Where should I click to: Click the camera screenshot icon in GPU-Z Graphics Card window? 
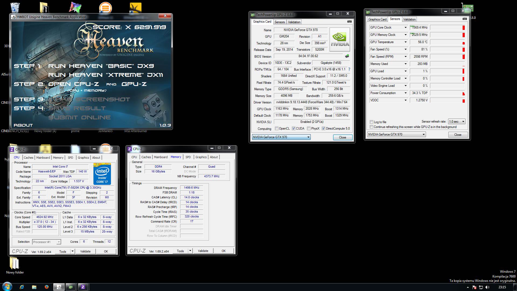pos(349,22)
